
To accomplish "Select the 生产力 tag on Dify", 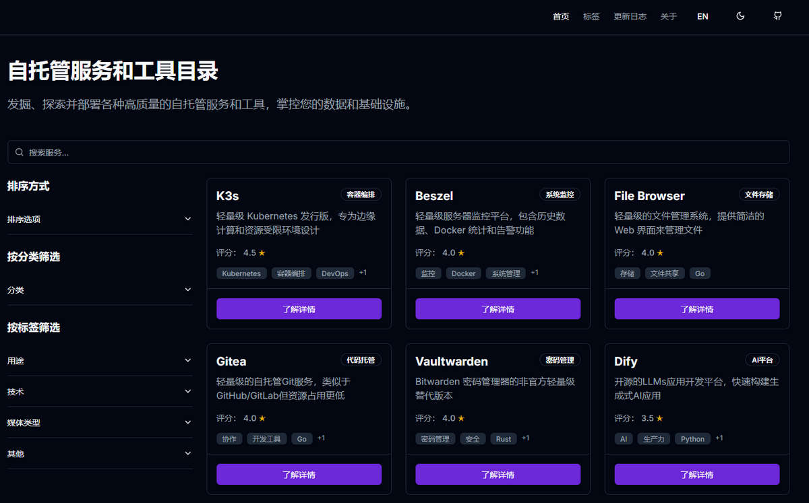I will [x=654, y=439].
